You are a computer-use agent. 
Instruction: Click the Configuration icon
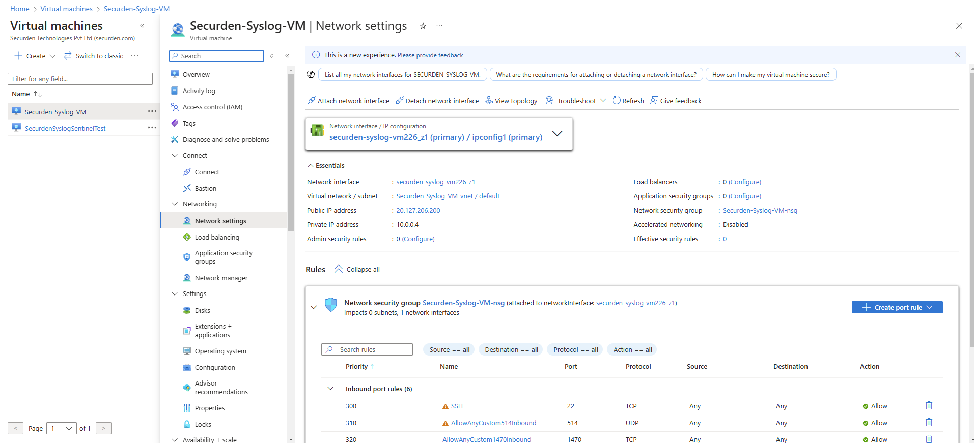187,367
